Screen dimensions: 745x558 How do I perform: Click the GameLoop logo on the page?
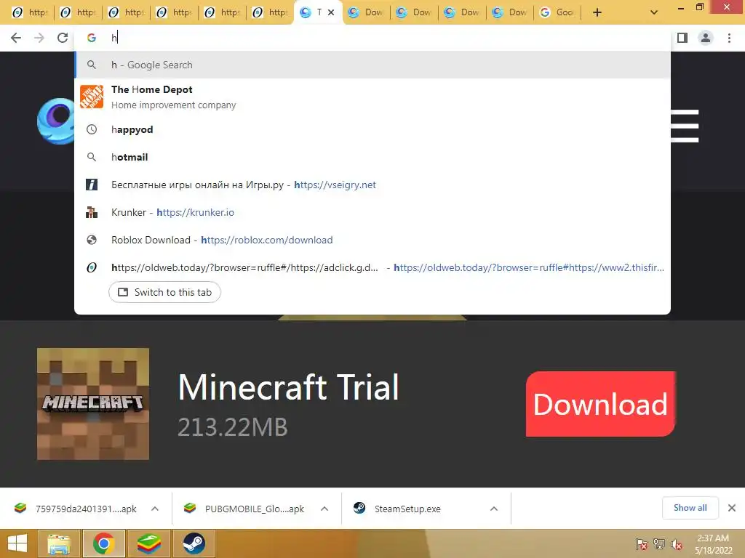pos(56,121)
